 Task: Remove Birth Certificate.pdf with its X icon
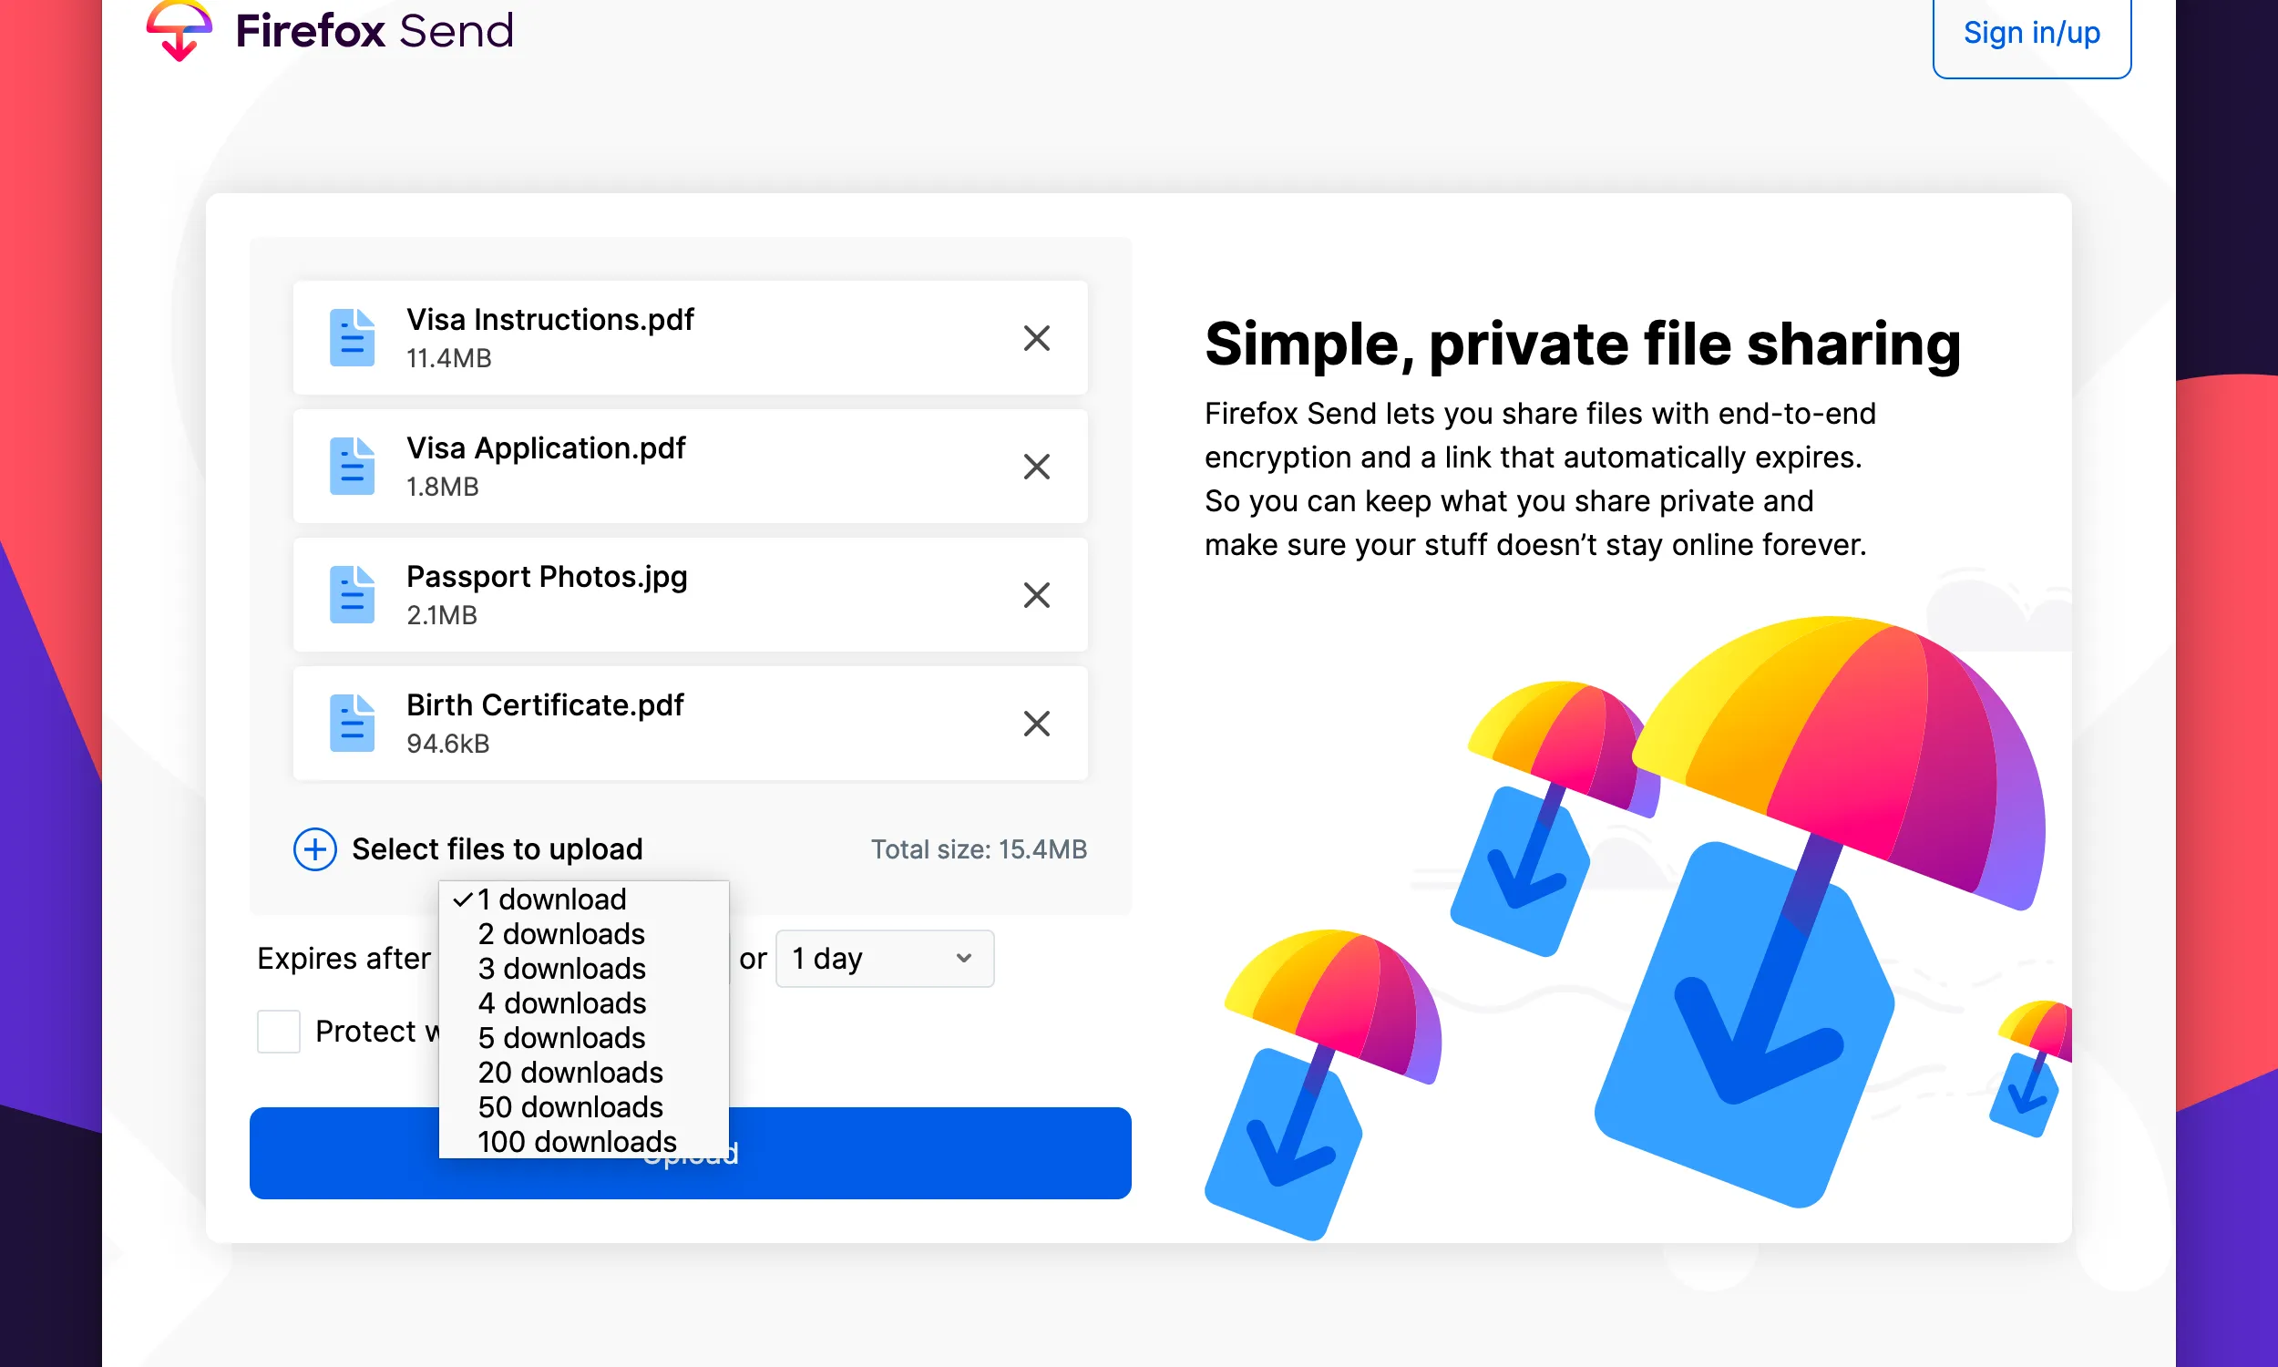tap(1037, 723)
